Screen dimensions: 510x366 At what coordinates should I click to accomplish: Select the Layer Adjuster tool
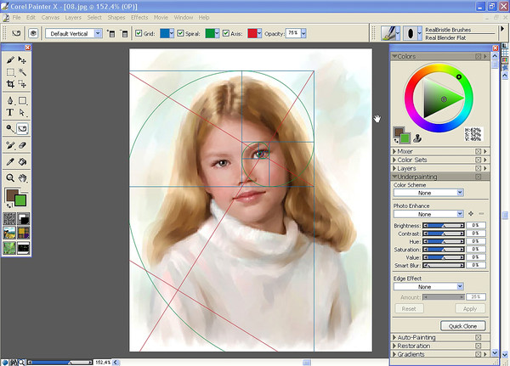point(22,60)
